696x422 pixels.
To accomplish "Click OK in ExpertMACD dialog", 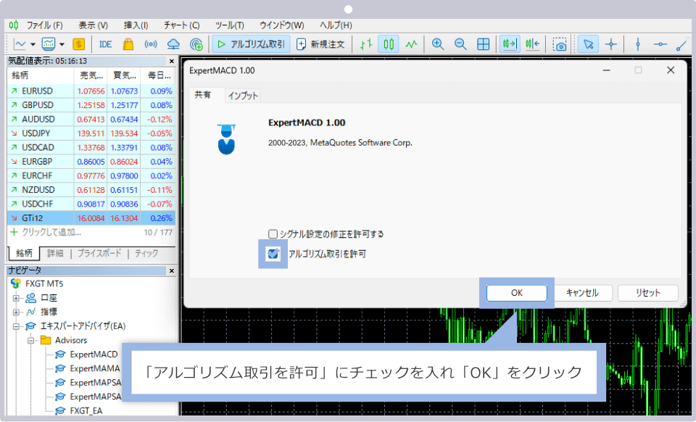I will [x=517, y=293].
